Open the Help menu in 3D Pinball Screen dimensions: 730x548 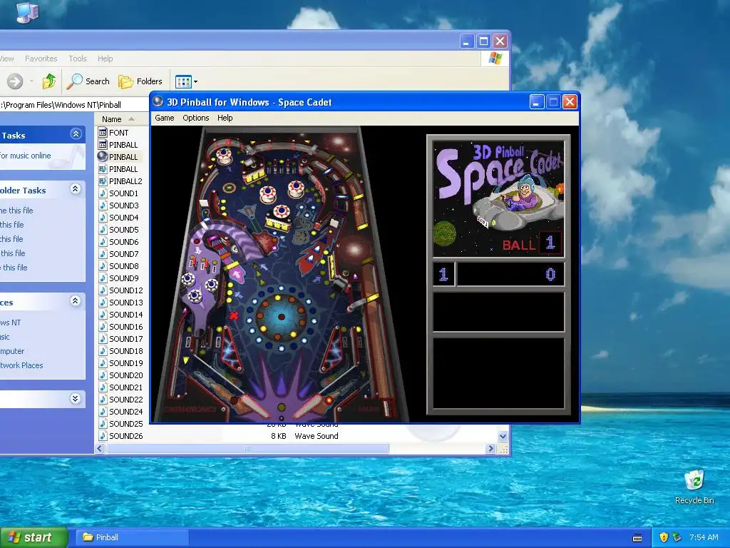point(225,118)
